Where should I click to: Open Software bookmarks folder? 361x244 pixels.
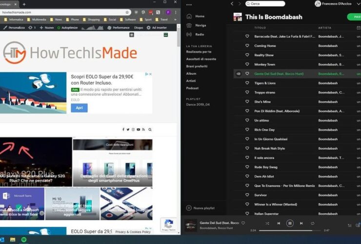[x=128, y=20]
